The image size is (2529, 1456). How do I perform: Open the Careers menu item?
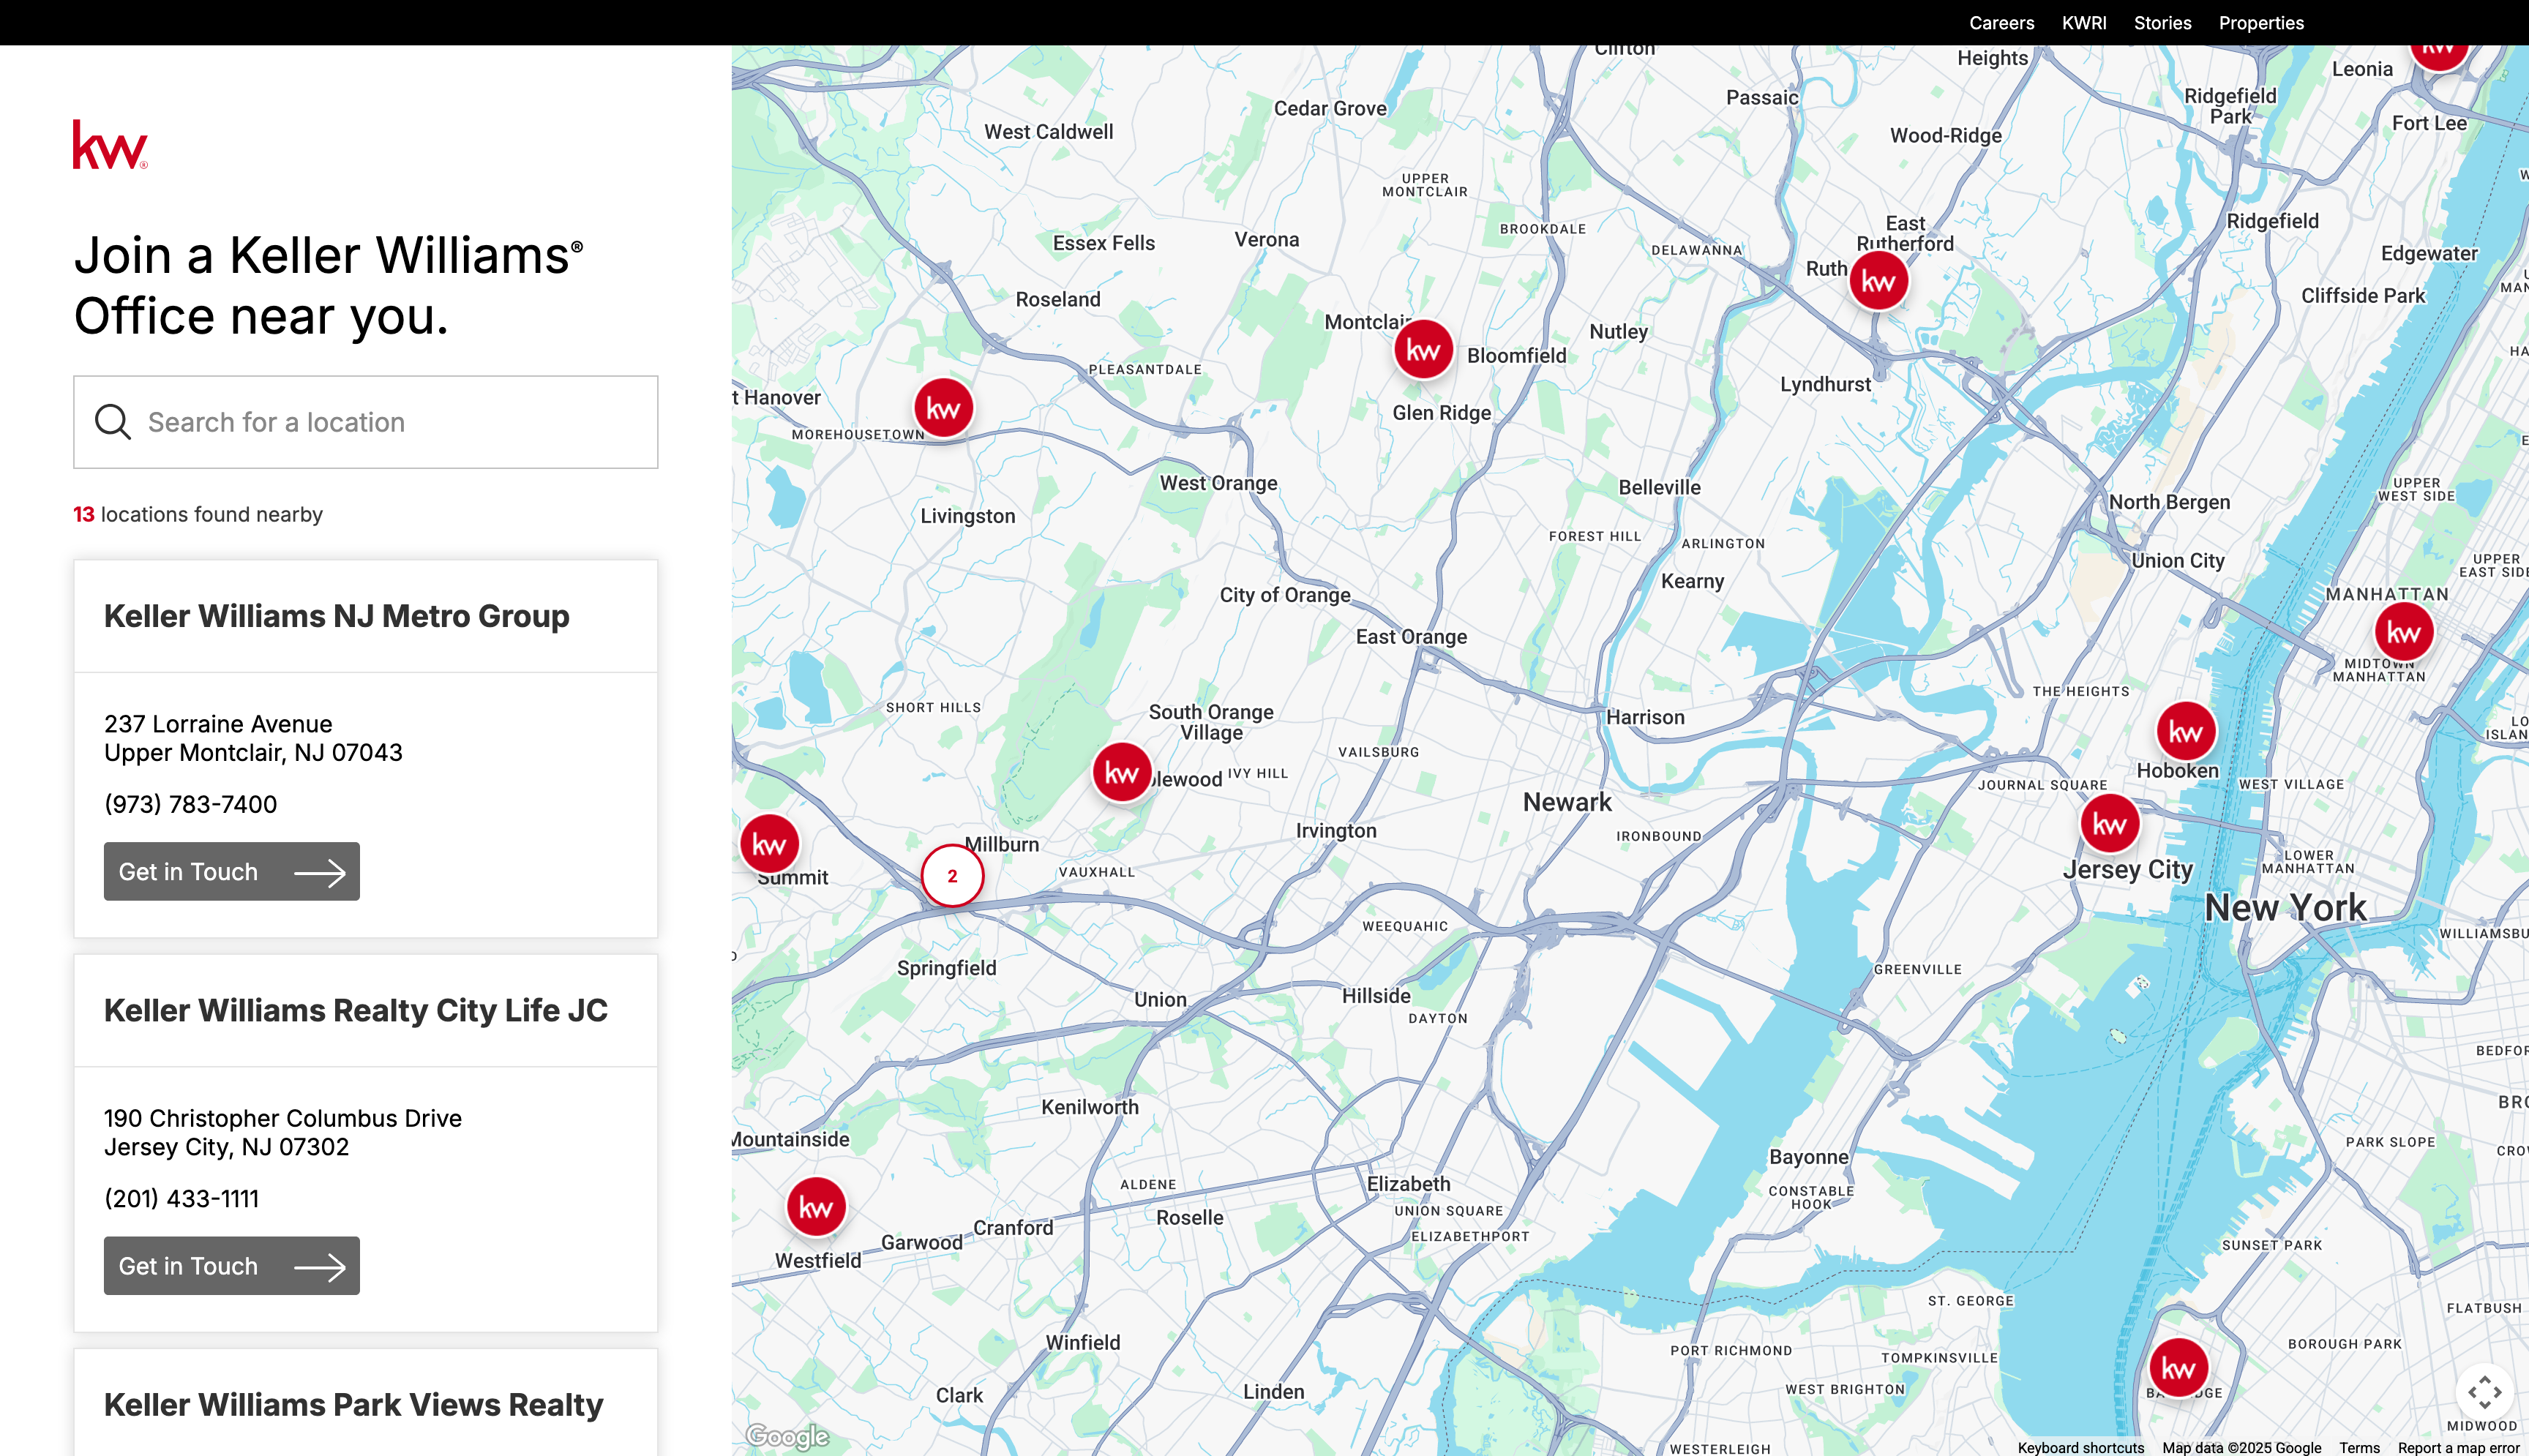pos(2001,23)
